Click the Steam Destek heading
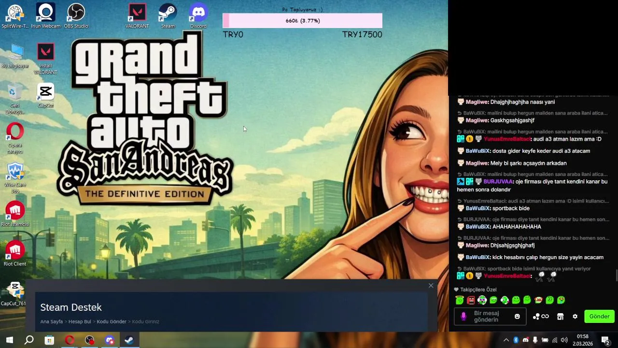This screenshot has width=618, height=348. click(71, 307)
